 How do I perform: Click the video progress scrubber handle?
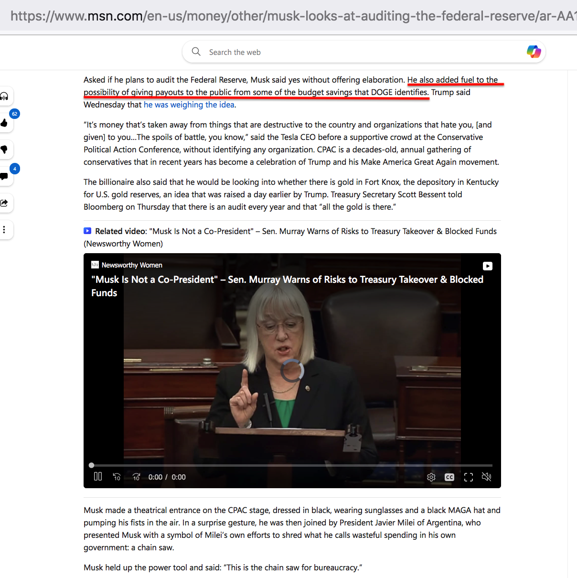click(91, 465)
